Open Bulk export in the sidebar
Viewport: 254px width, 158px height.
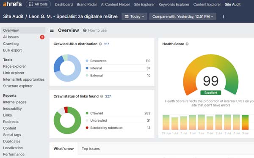pos(12,50)
